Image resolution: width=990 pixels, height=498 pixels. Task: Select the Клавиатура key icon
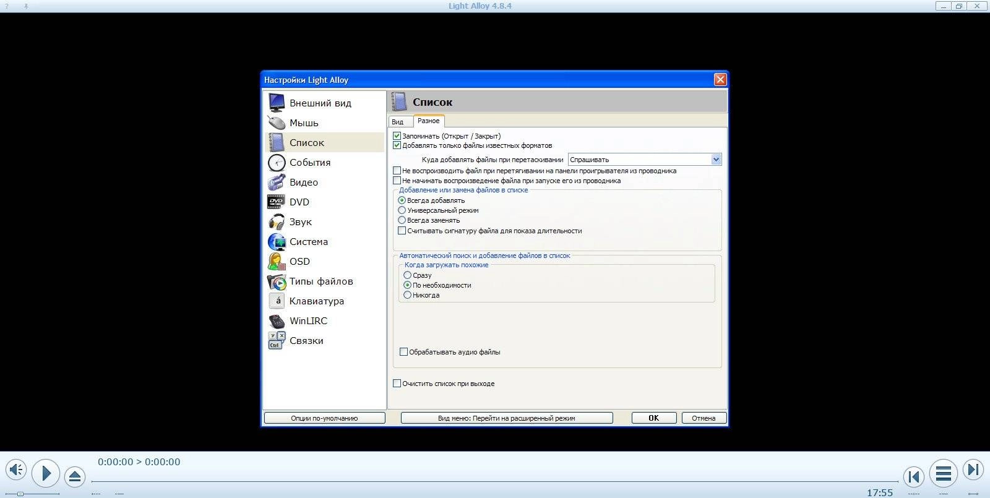tap(277, 301)
